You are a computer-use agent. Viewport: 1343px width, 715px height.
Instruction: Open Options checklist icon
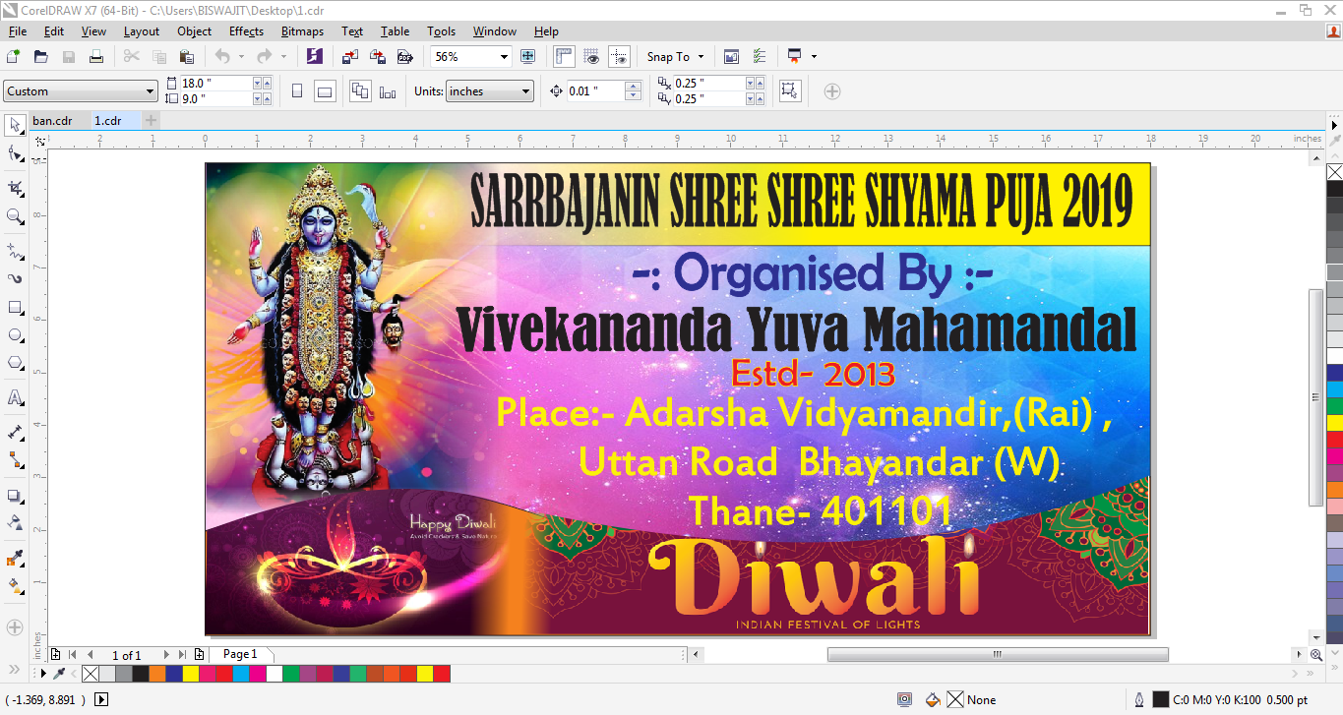759,56
